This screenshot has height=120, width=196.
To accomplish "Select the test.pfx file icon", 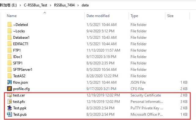I will (x=9, y=102).
